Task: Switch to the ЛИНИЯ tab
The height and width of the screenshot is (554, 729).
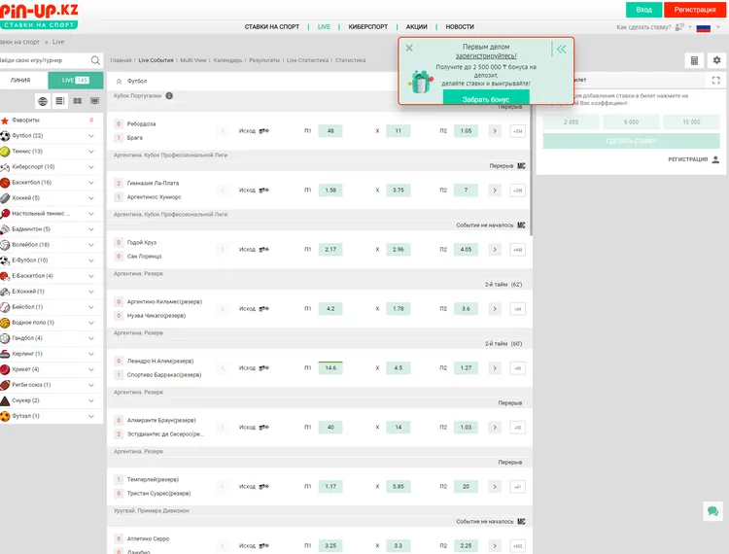Action: pos(21,80)
